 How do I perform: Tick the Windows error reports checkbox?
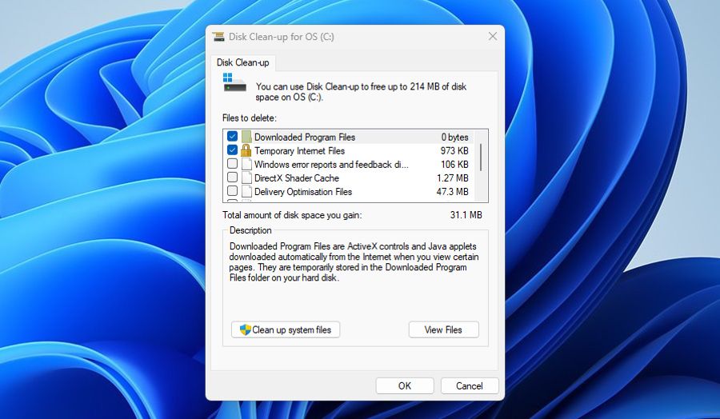click(x=232, y=164)
